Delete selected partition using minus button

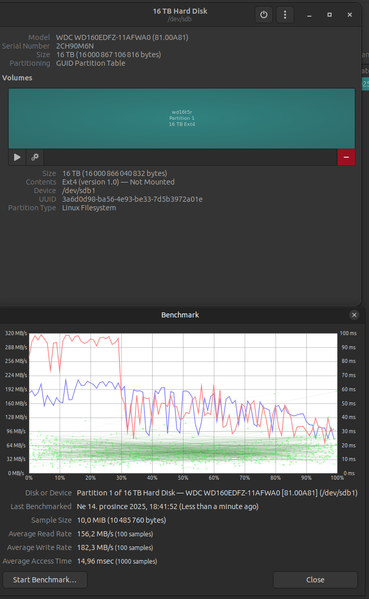click(346, 157)
